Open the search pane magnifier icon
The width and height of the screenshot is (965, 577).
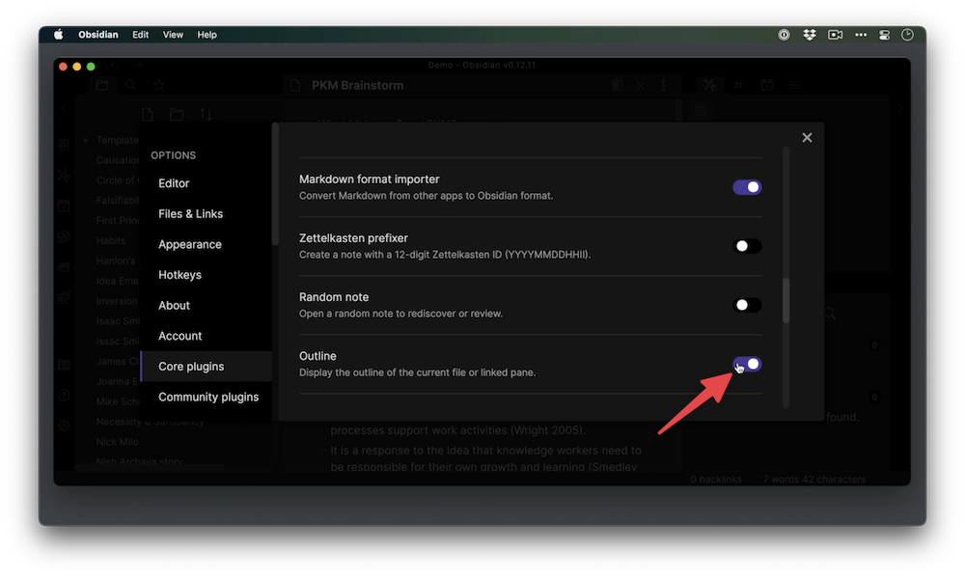(130, 86)
